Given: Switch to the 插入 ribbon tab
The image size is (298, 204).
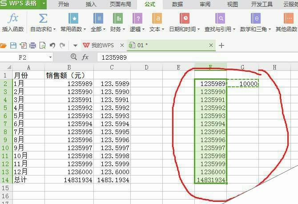Looking at the screenshot, I should (91, 4).
